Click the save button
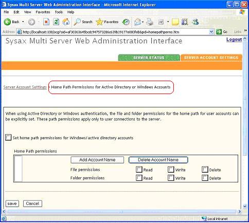This screenshot has height=223, width=249. click(12, 203)
